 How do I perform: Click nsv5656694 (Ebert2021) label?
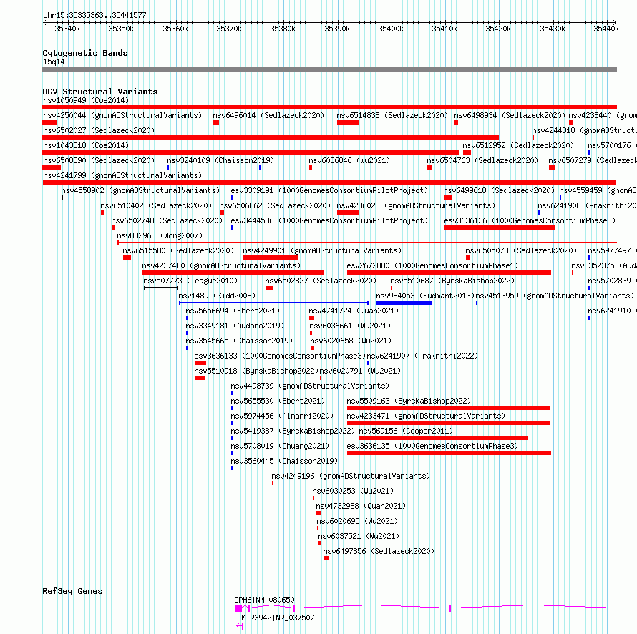pyautogui.click(x=233, y=311)
